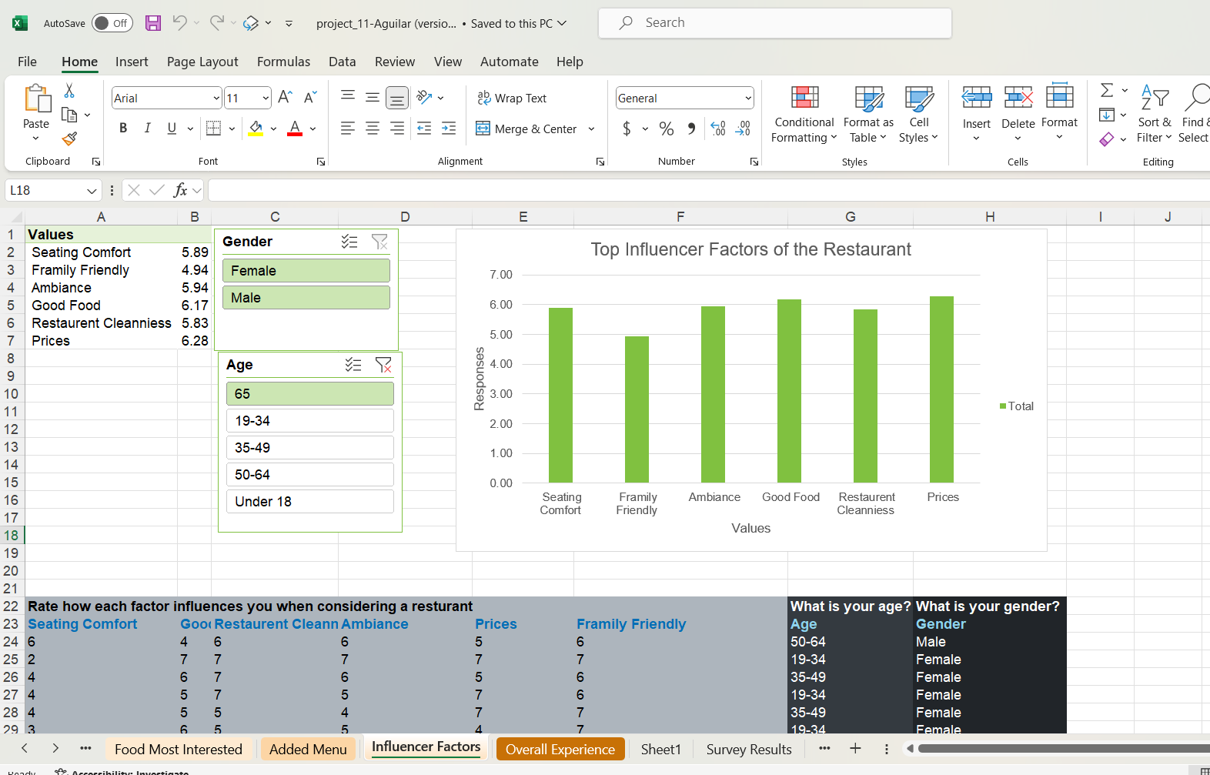Click the Comma Style icon
This screenshot has height=775, width=1210.
click(x=691, y=129)
